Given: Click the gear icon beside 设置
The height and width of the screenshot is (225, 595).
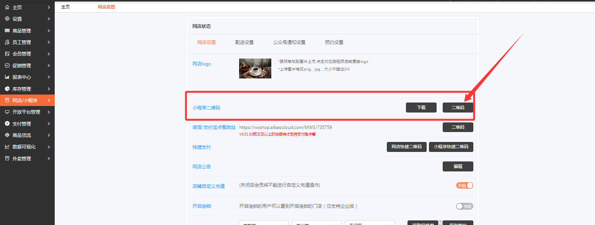Looking at the screenshot, I should point(7,19).
